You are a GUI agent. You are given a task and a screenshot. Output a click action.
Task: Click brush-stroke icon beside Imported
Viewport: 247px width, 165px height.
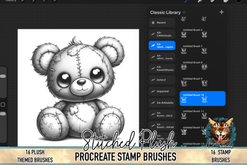point(153,91)
